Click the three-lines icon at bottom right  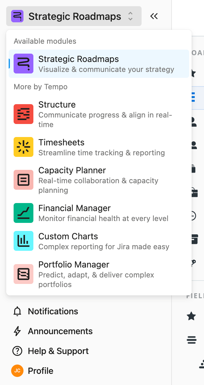point(192,340)
